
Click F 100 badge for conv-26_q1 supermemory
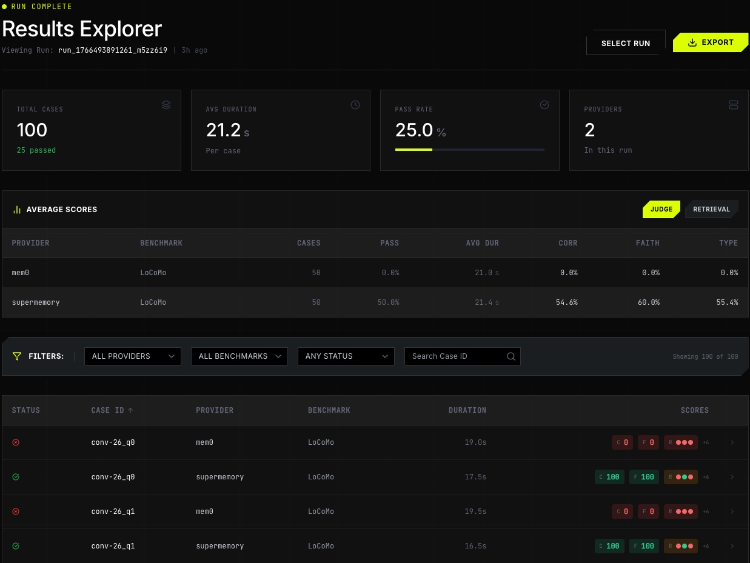coord(644,546)
